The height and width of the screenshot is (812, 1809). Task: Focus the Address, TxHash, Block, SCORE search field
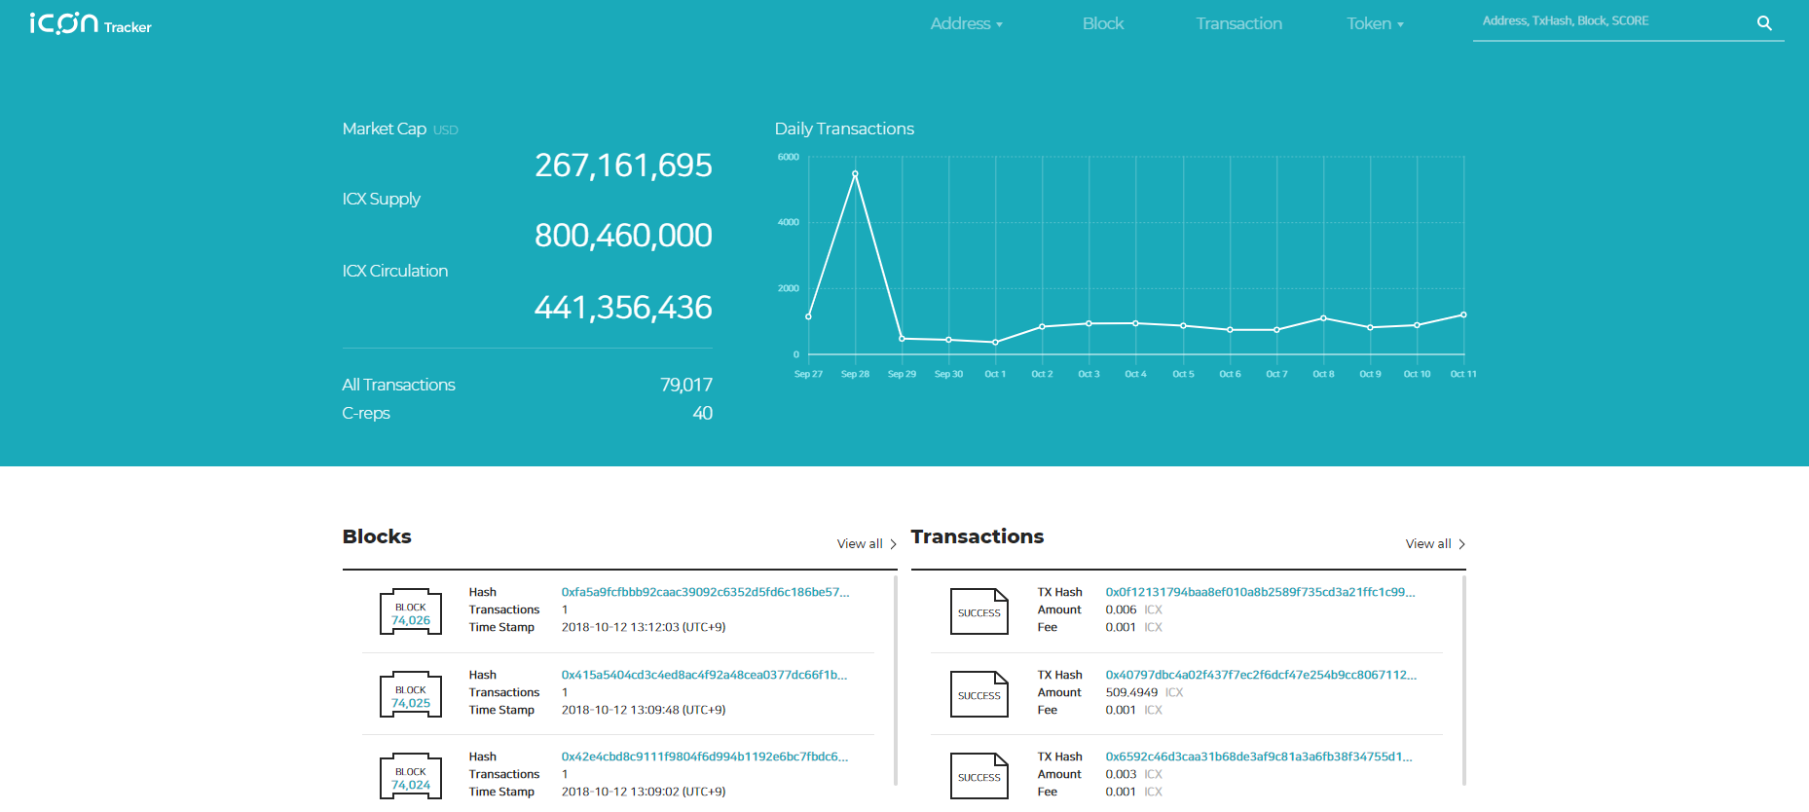pyautogui.click(x=1614, y=21)
